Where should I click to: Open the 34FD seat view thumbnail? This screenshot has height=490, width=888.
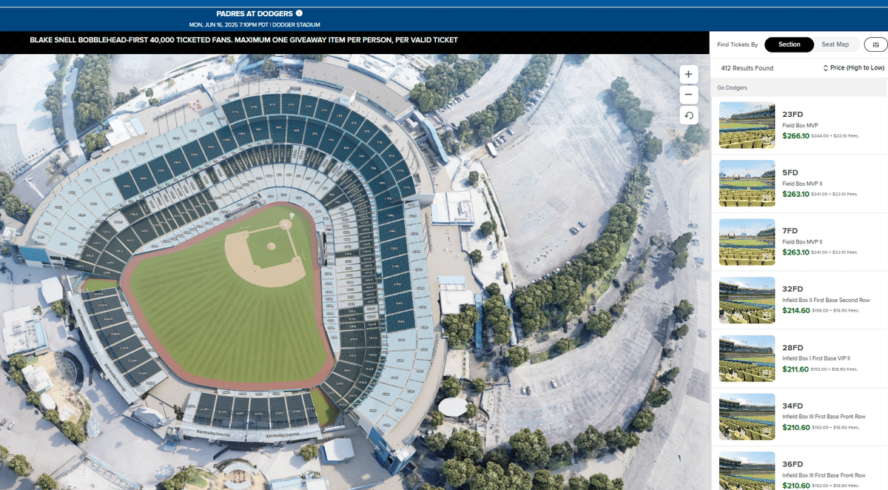click(747, 417)
